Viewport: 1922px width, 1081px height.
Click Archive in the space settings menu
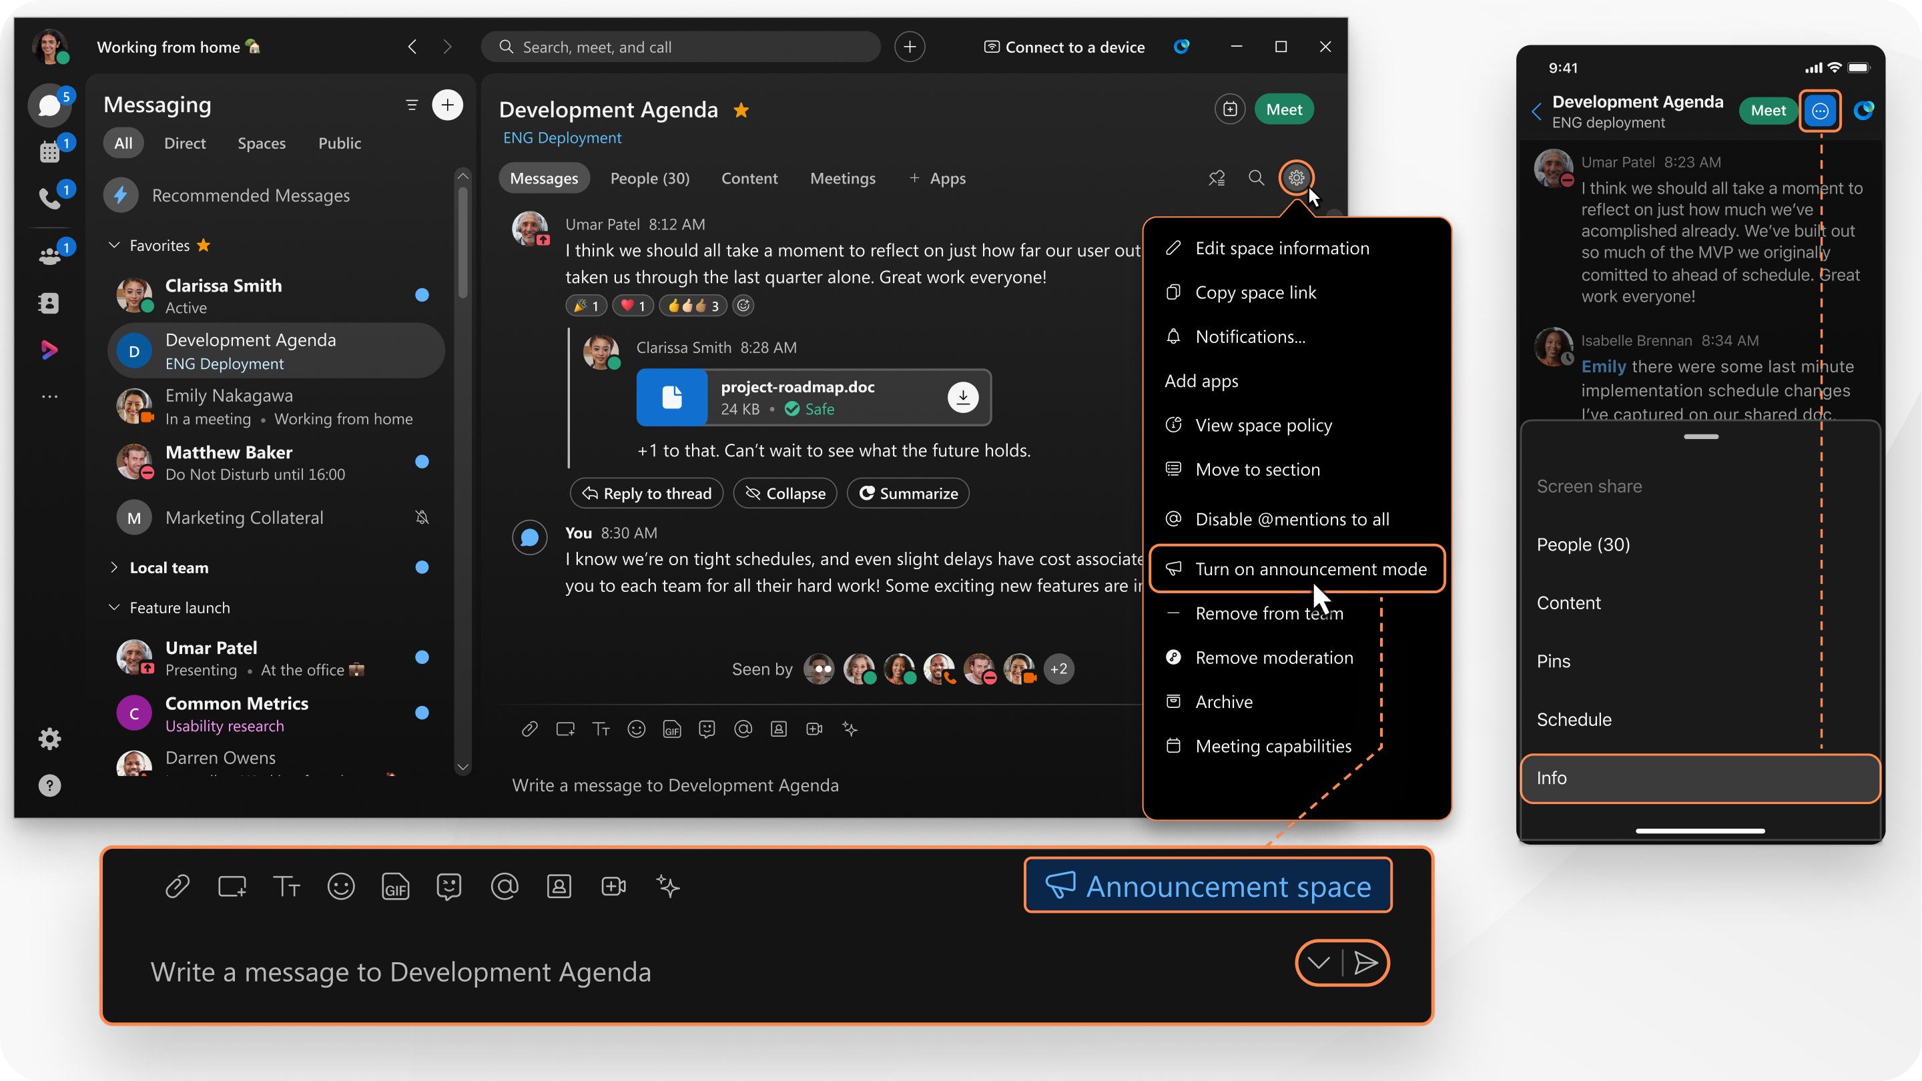tap(1225, 701)
